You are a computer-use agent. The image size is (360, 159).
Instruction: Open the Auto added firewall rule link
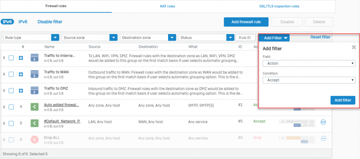click(61, 105)
